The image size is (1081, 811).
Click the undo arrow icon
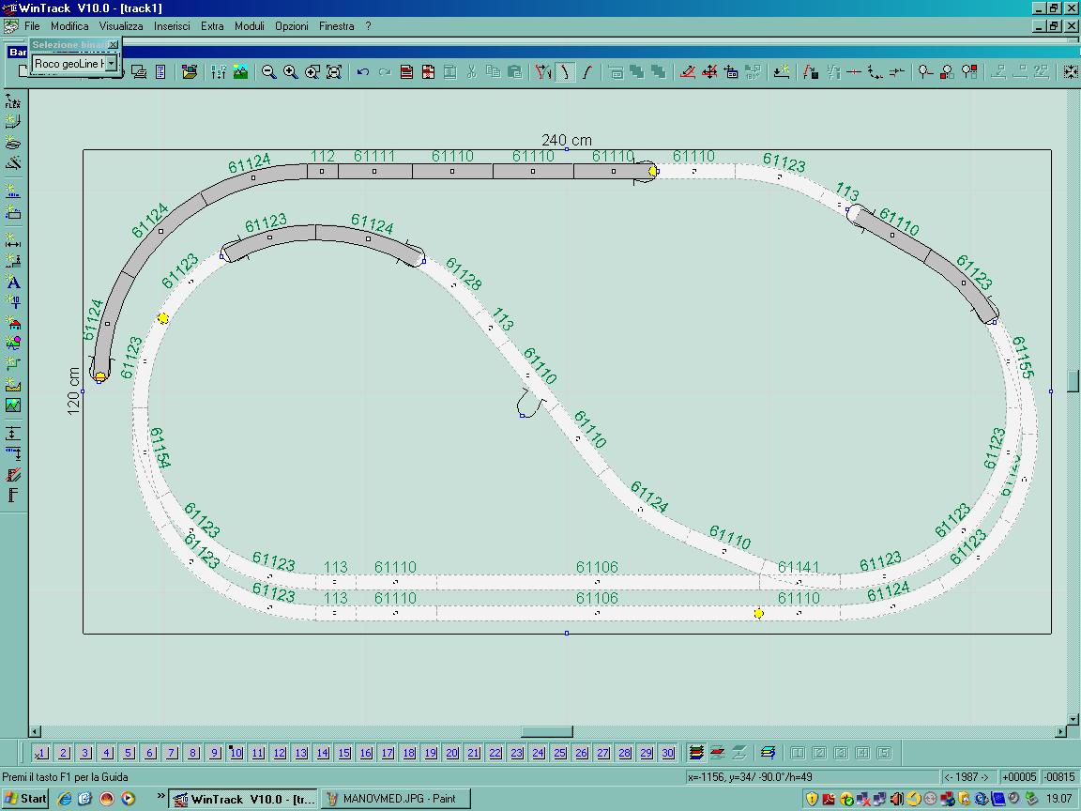click(362, 71)
